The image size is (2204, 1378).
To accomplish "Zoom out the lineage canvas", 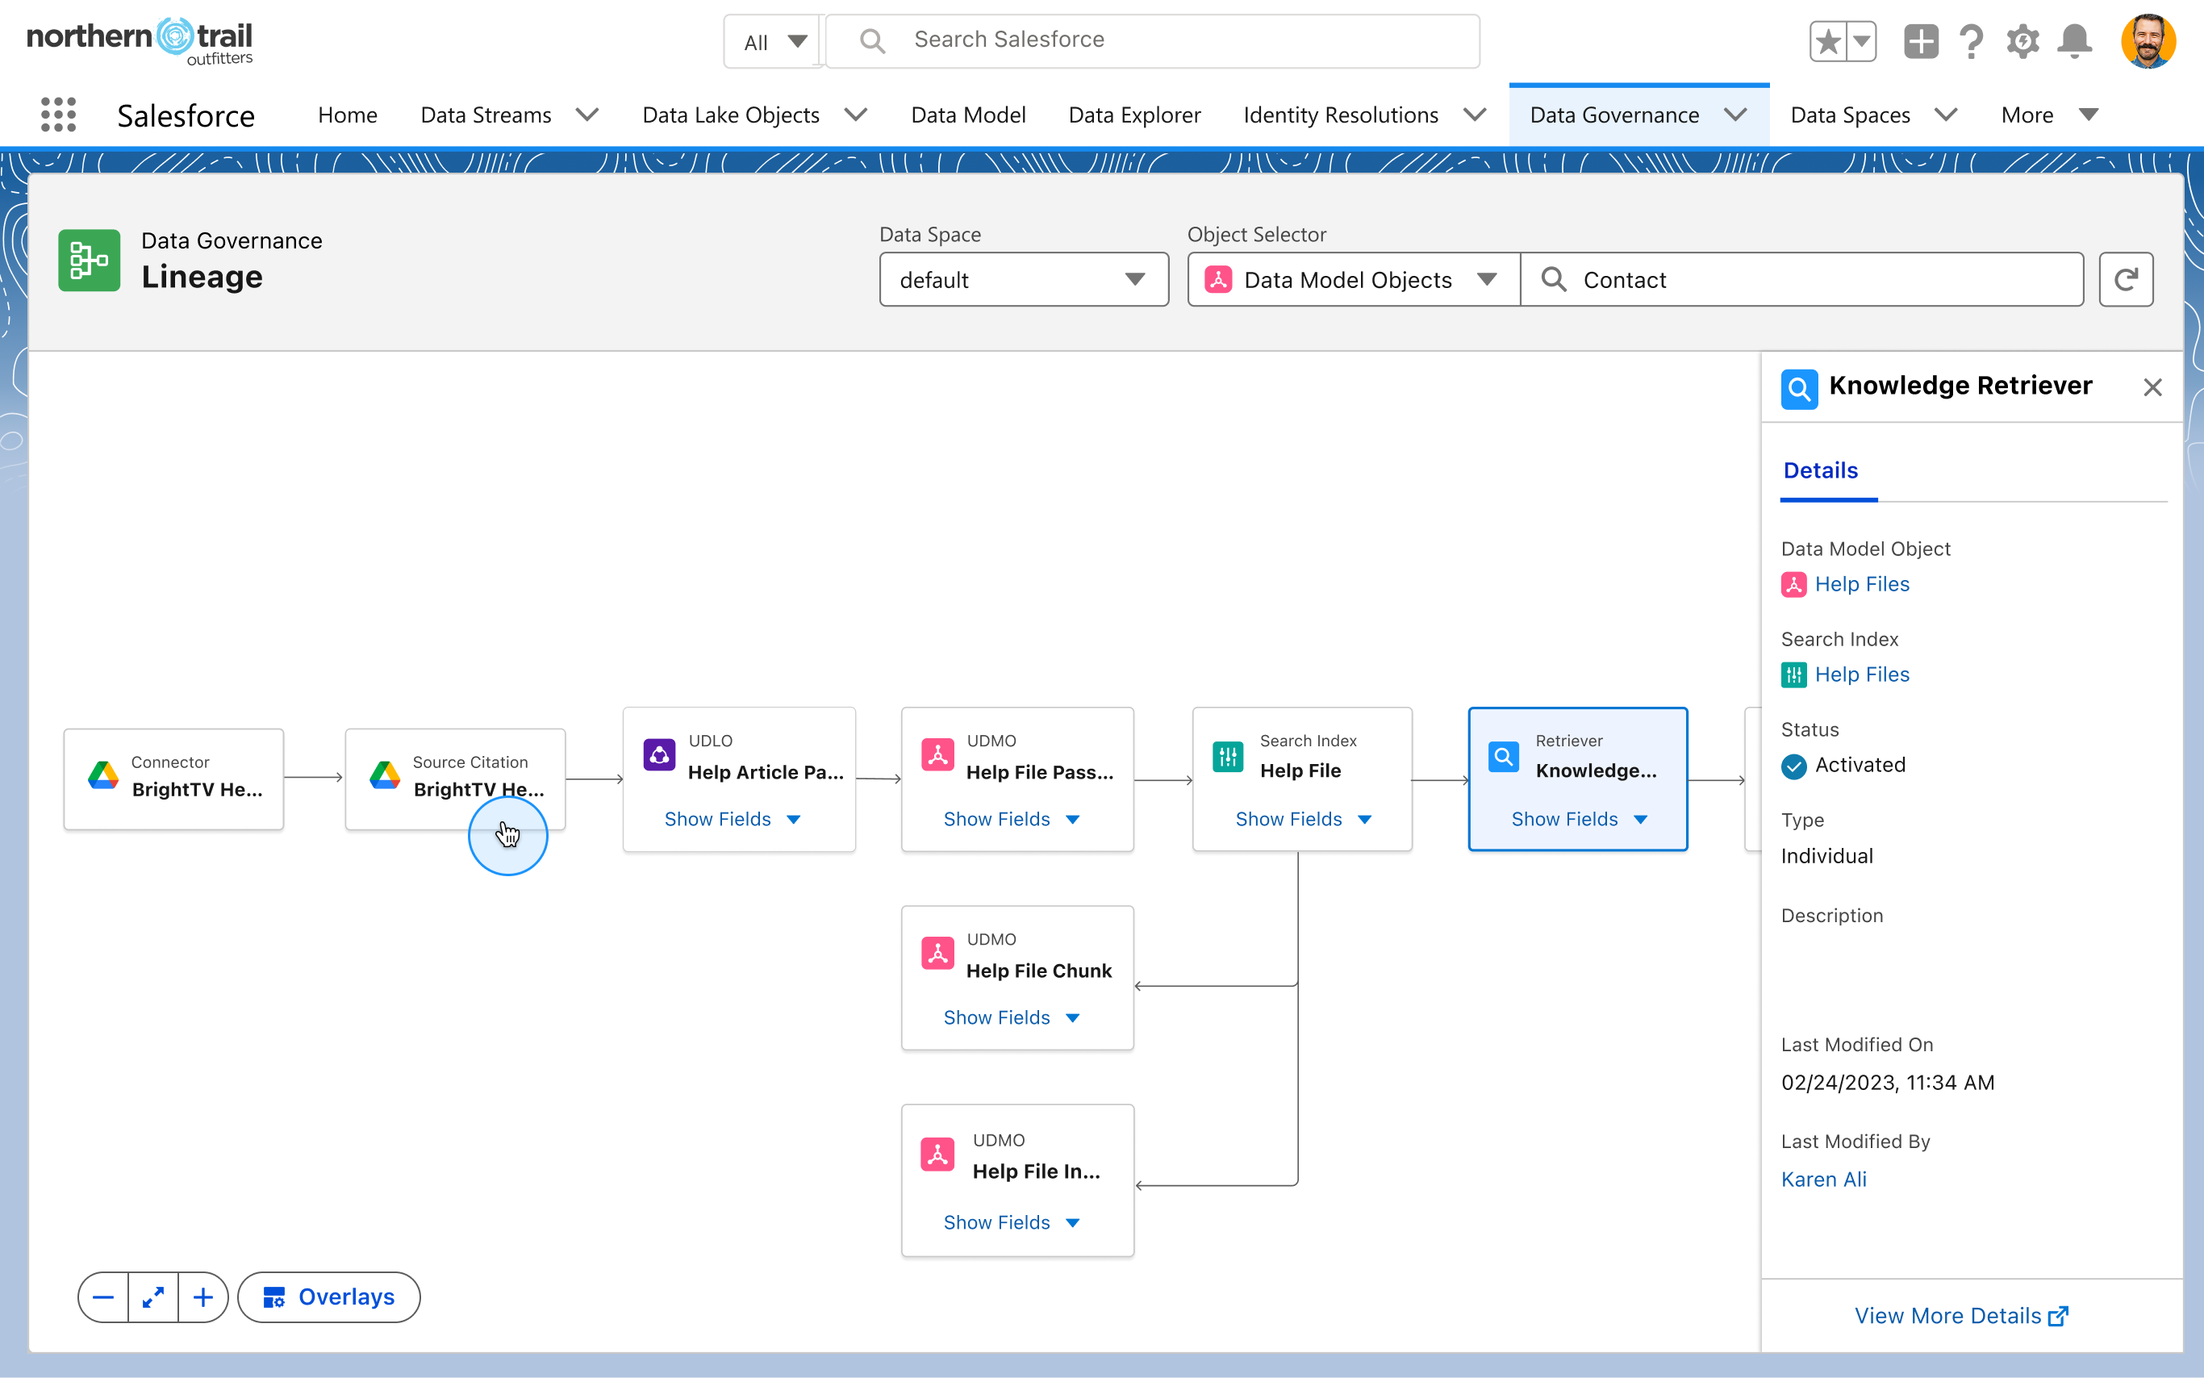I will (103, 1297).
